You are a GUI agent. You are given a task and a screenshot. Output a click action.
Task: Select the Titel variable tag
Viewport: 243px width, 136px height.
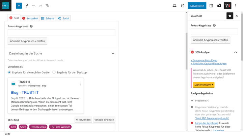13,127
